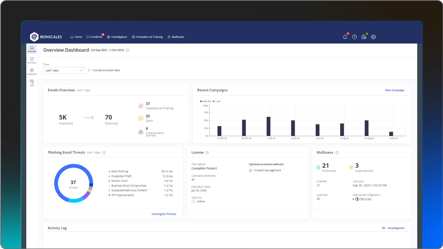Open the ADE section in the sidebar
Image resolution: width=443 pixels, height=249 pixels.
pyautogui.click(x=32, y=82)
